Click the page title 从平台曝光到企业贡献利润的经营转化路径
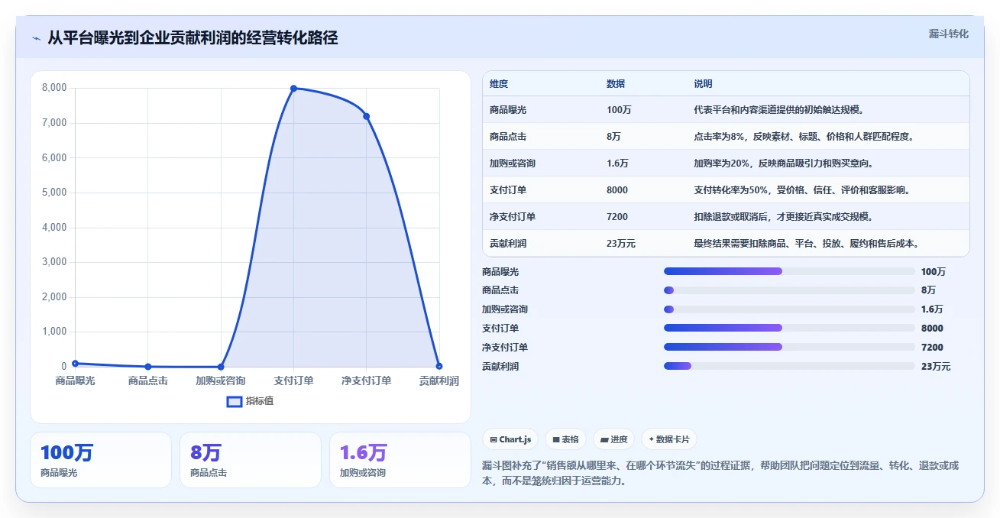Viewport: 1000px width, 518px height. tap(193, 38)
